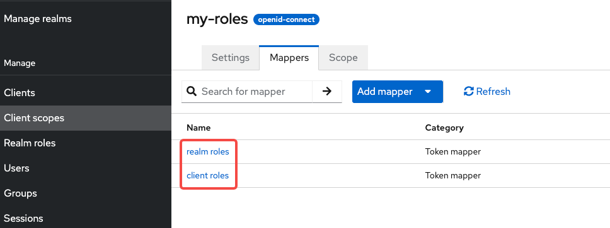Click the Manage section label in sidebar

point(20,63)
